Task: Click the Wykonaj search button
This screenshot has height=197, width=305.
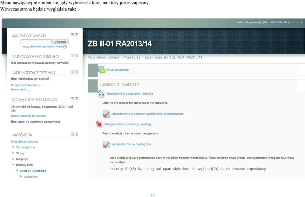Action: click(x=60, y=42)
